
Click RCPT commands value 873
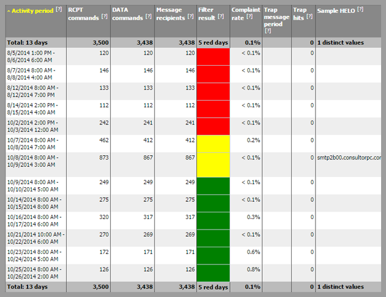click(104, 158)
